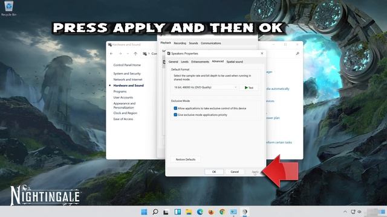Open Programs category

click(120, 92)
